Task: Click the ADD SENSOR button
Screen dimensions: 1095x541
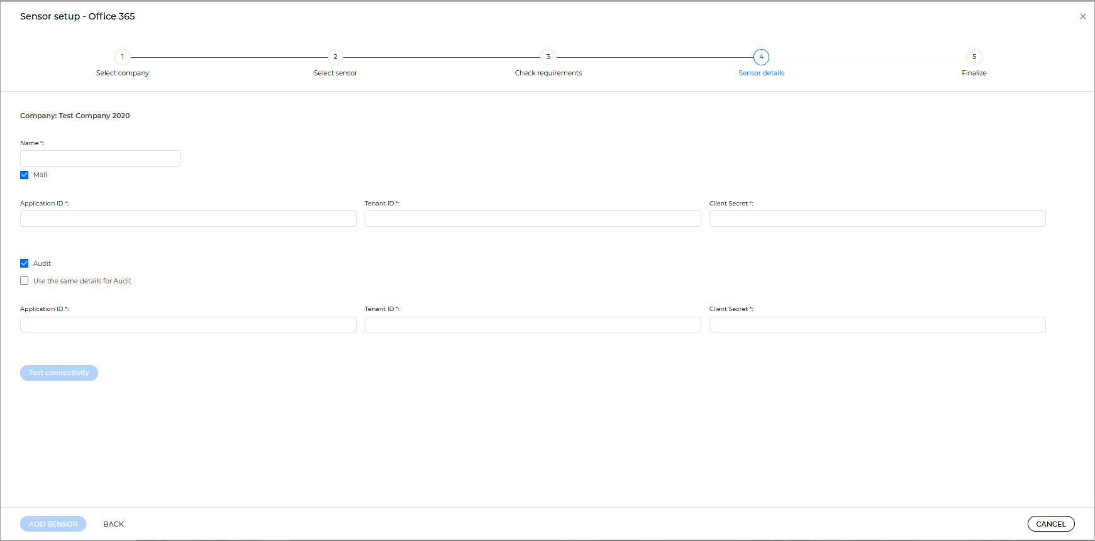Action: pos(53,524)
